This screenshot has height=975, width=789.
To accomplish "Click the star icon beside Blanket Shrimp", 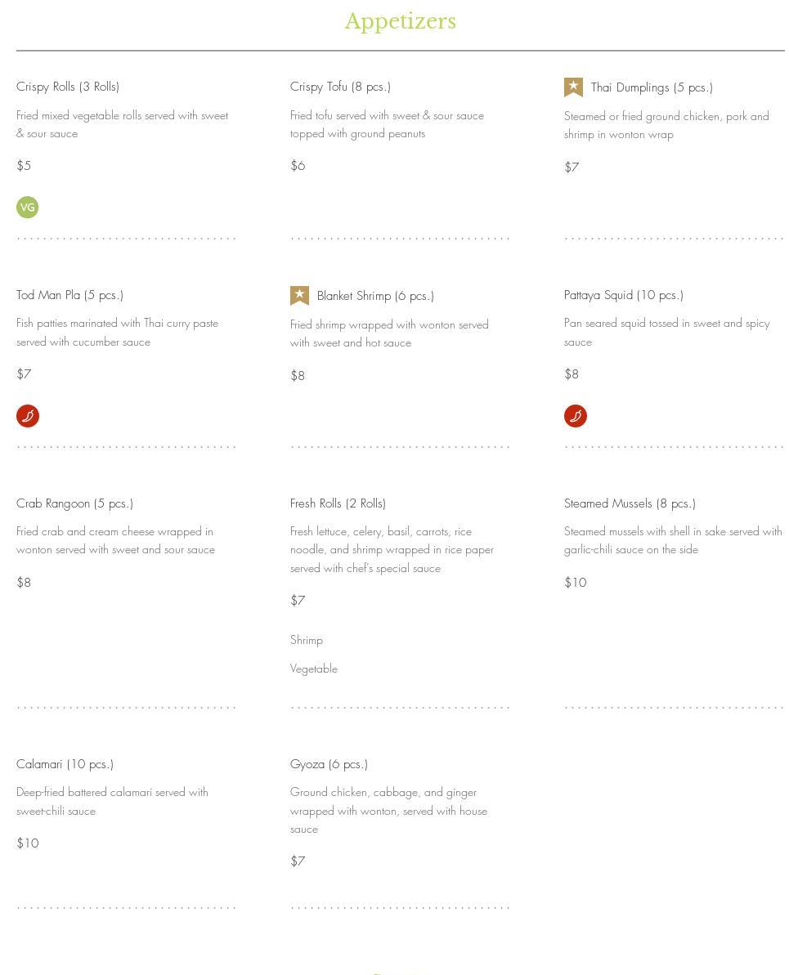I will [x=299, y=296].
